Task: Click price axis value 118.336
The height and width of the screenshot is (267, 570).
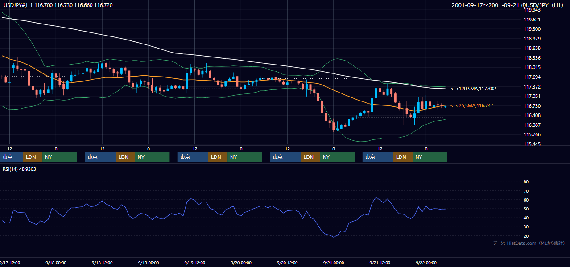Action: pyautogui.click(x=532, y=58)
